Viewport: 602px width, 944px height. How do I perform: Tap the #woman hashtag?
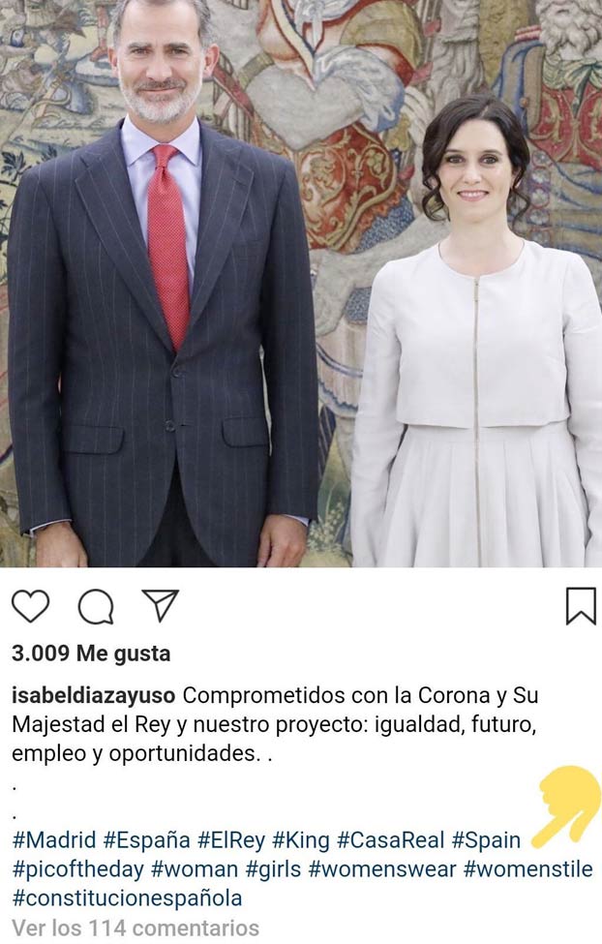coord(195,869)
